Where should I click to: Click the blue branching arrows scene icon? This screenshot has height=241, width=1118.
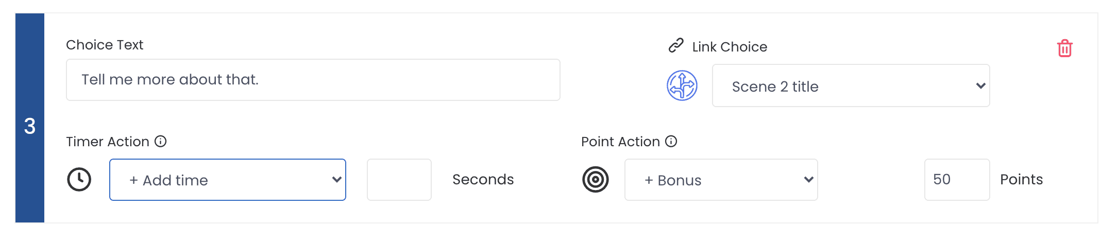click(682, 85)
